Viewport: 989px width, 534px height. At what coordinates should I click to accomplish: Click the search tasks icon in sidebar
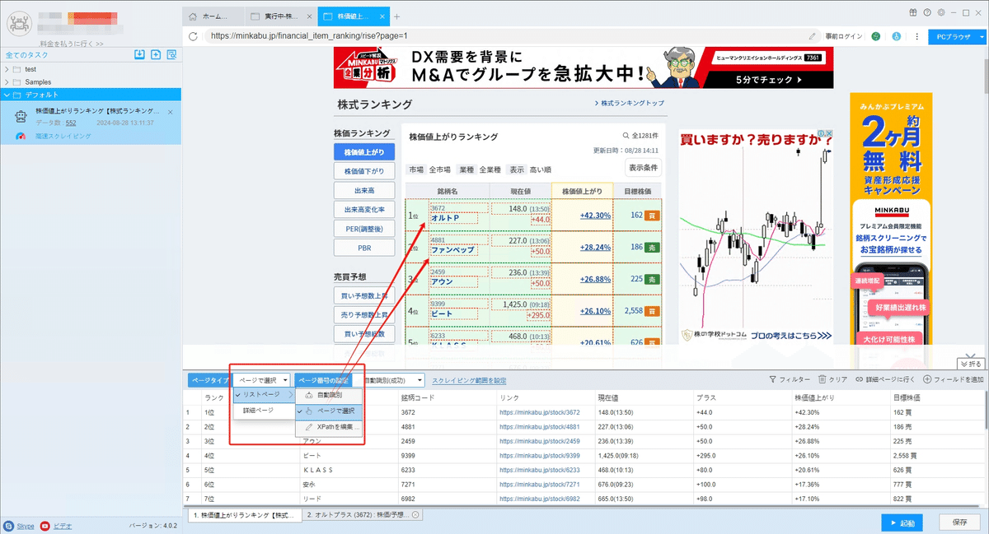tap(171, 55)
